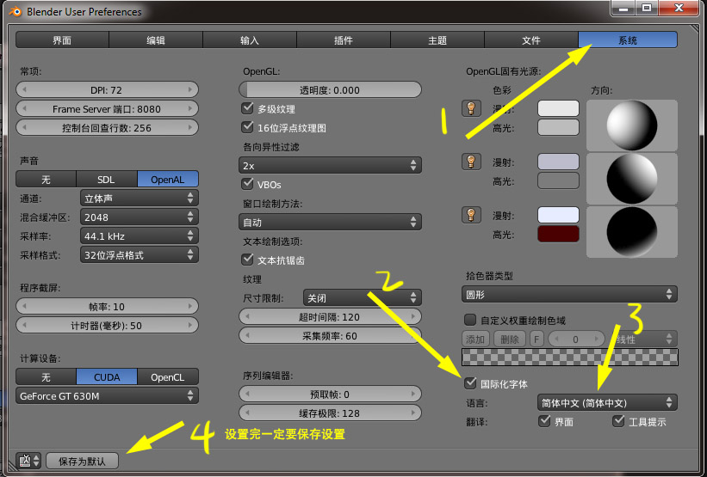This screenshot has width=707, height=477.
Task: Toggle the 国际化字体 checkbox
Action: point(470,383)
